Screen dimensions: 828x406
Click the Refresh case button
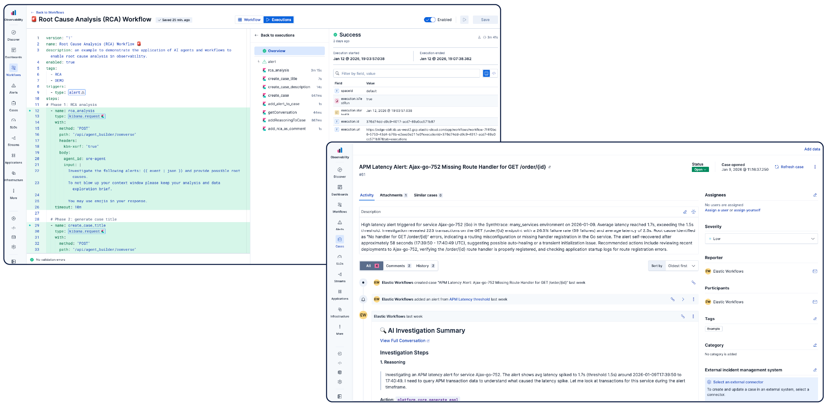789,167
